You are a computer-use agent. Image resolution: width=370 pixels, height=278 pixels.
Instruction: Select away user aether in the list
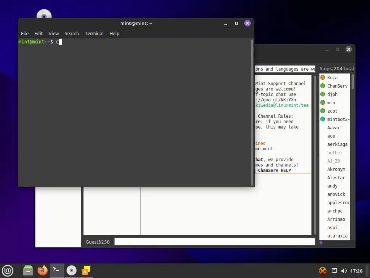point(335,153)
